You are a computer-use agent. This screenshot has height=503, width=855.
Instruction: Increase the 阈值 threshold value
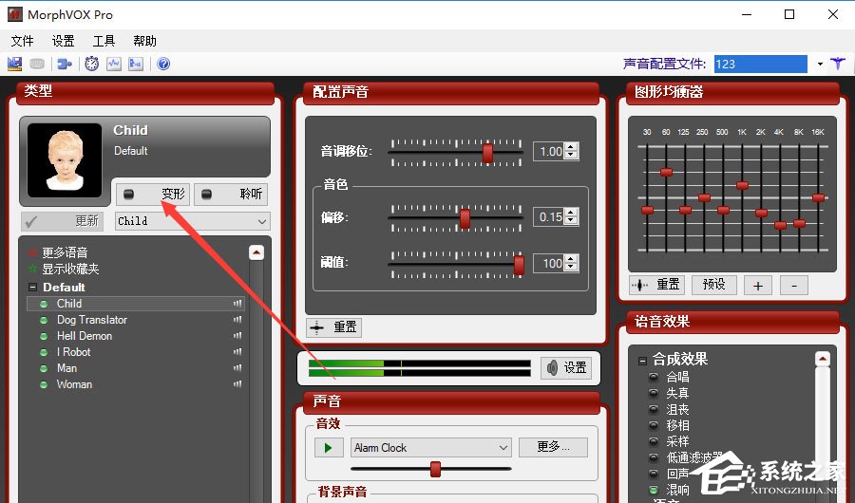coord(571,259)
